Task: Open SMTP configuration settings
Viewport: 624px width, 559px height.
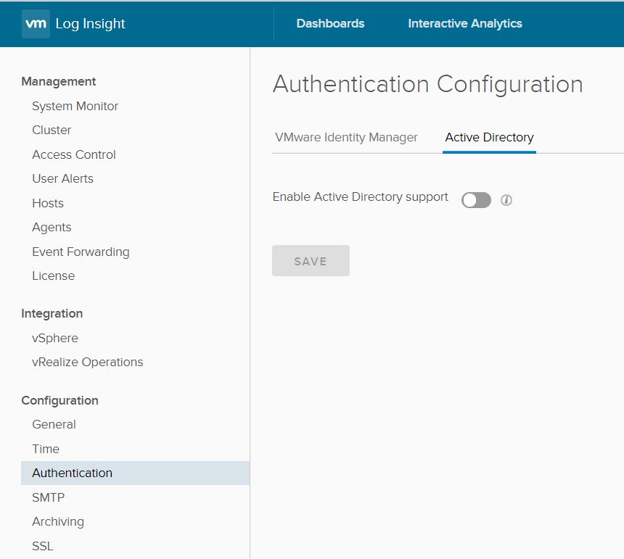Action: click(x=48, y=497)
